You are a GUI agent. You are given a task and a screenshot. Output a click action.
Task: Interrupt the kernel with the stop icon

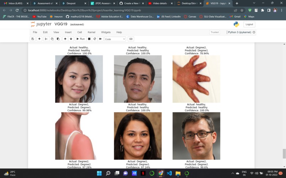tap(89, 39)
